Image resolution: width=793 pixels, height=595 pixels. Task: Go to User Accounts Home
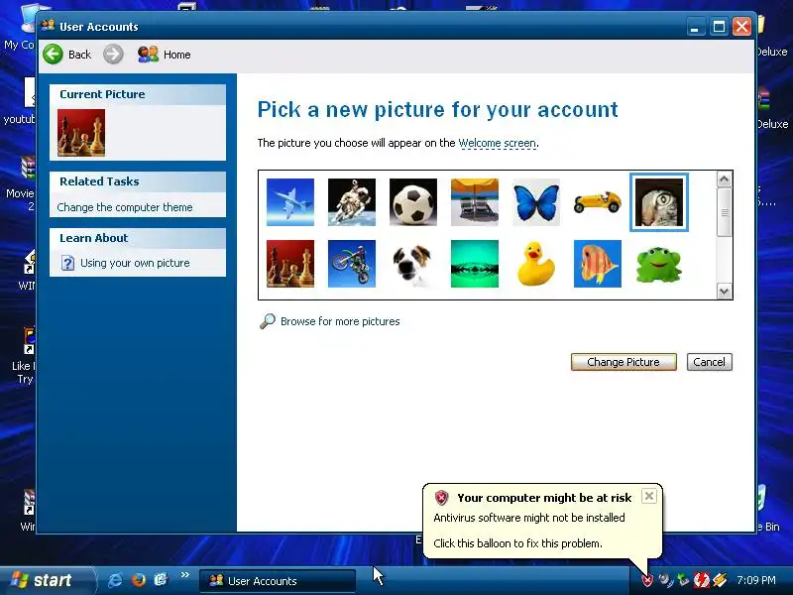pyautogui.click(x=165, y=55)
